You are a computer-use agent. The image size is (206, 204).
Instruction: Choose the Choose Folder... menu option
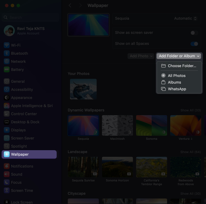point(179,66)
